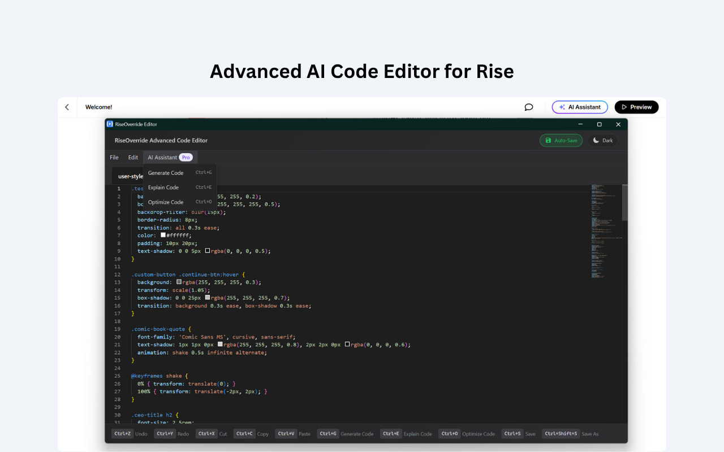Click the Preview play icon

coord(626,107)
